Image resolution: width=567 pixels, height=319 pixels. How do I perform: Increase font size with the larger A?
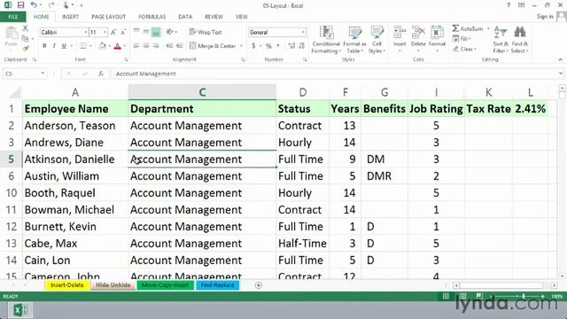(x=113, y=32)
